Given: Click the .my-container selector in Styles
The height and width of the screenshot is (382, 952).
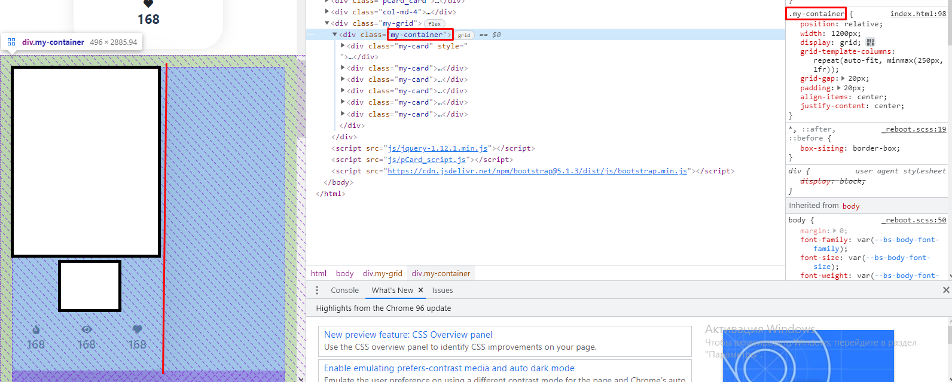Looking at the screenshot, I should 816,14.
